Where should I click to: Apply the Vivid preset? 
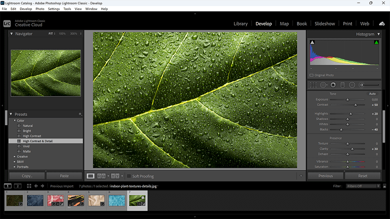(26, 146)
